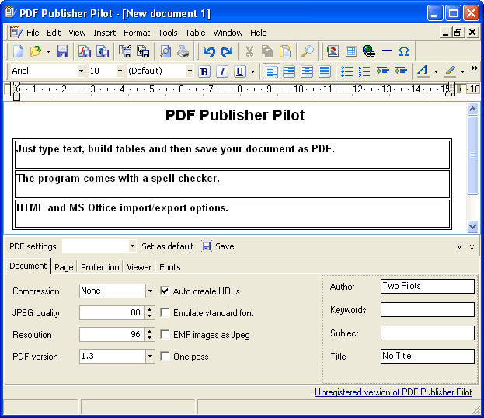Open the Compression dropdown
The height and width of the screenshot is (418, 484).
(x=150, y=291)
